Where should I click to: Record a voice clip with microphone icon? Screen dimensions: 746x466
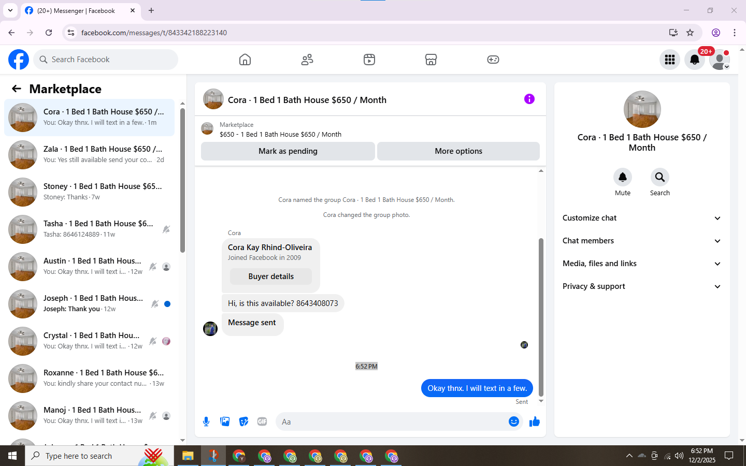point(206,421)
